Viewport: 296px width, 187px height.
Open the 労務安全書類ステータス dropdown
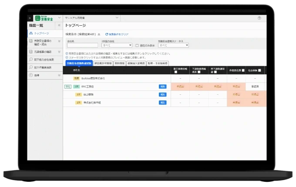173,45
